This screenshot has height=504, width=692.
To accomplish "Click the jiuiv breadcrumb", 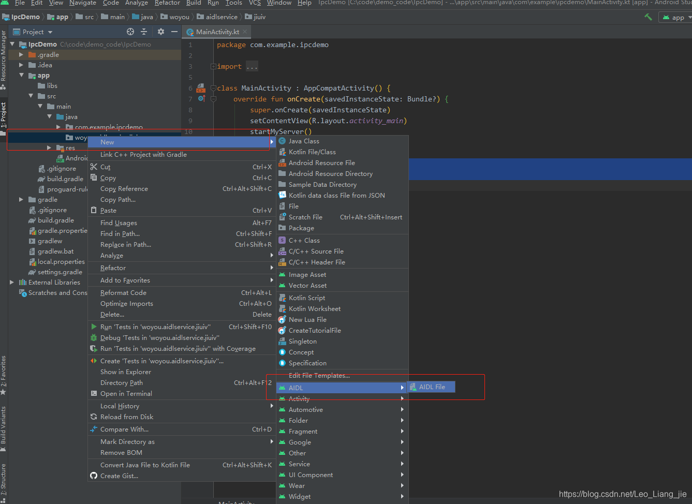I will [255, 17].
